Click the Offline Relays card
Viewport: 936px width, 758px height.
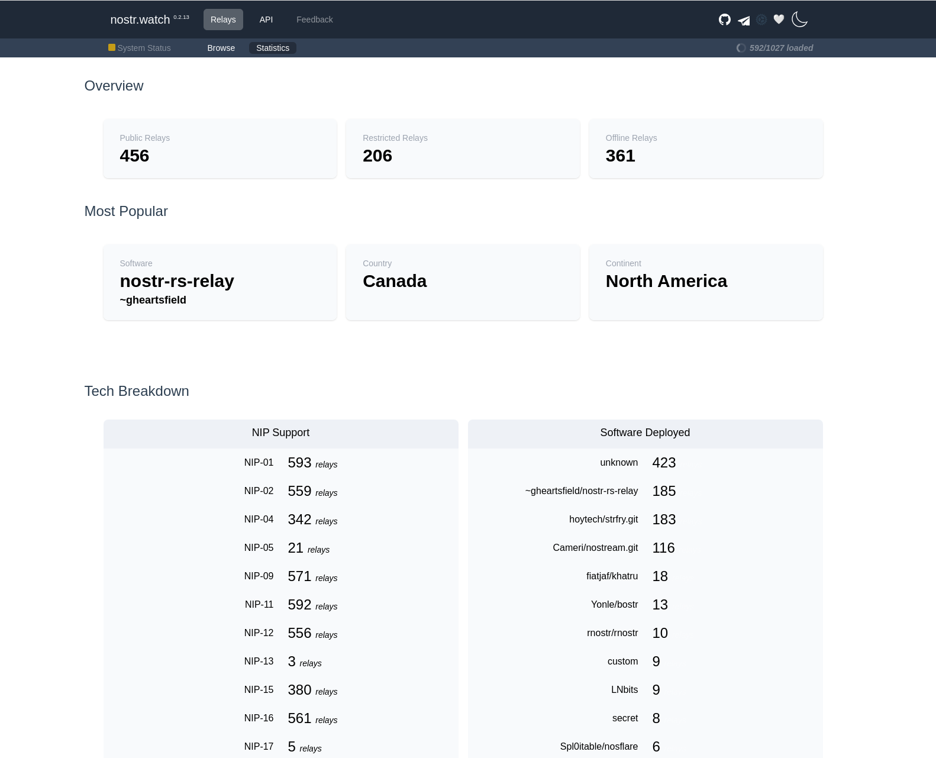(706, 149)
